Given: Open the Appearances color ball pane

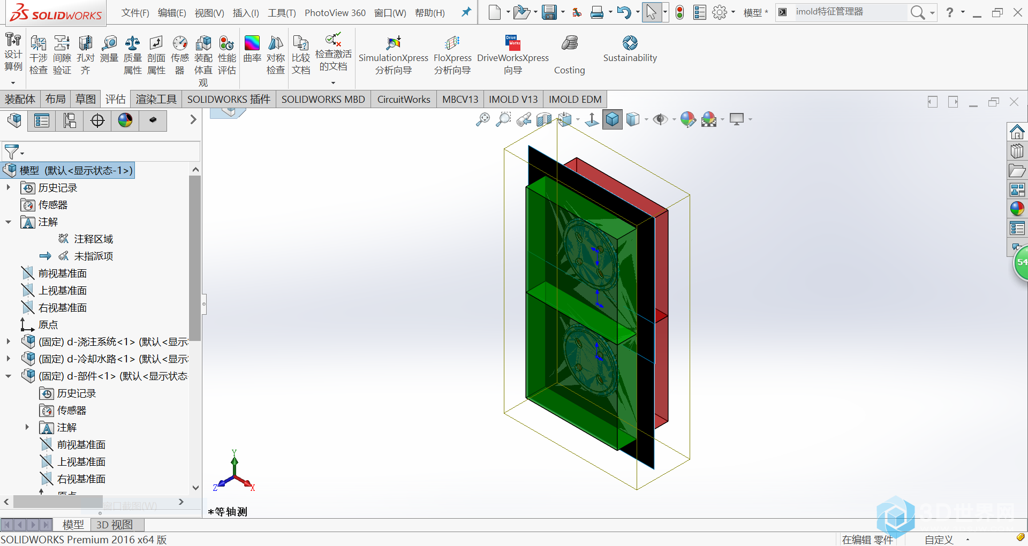Looking at the screenshot, I should (x=1017, y=209).
